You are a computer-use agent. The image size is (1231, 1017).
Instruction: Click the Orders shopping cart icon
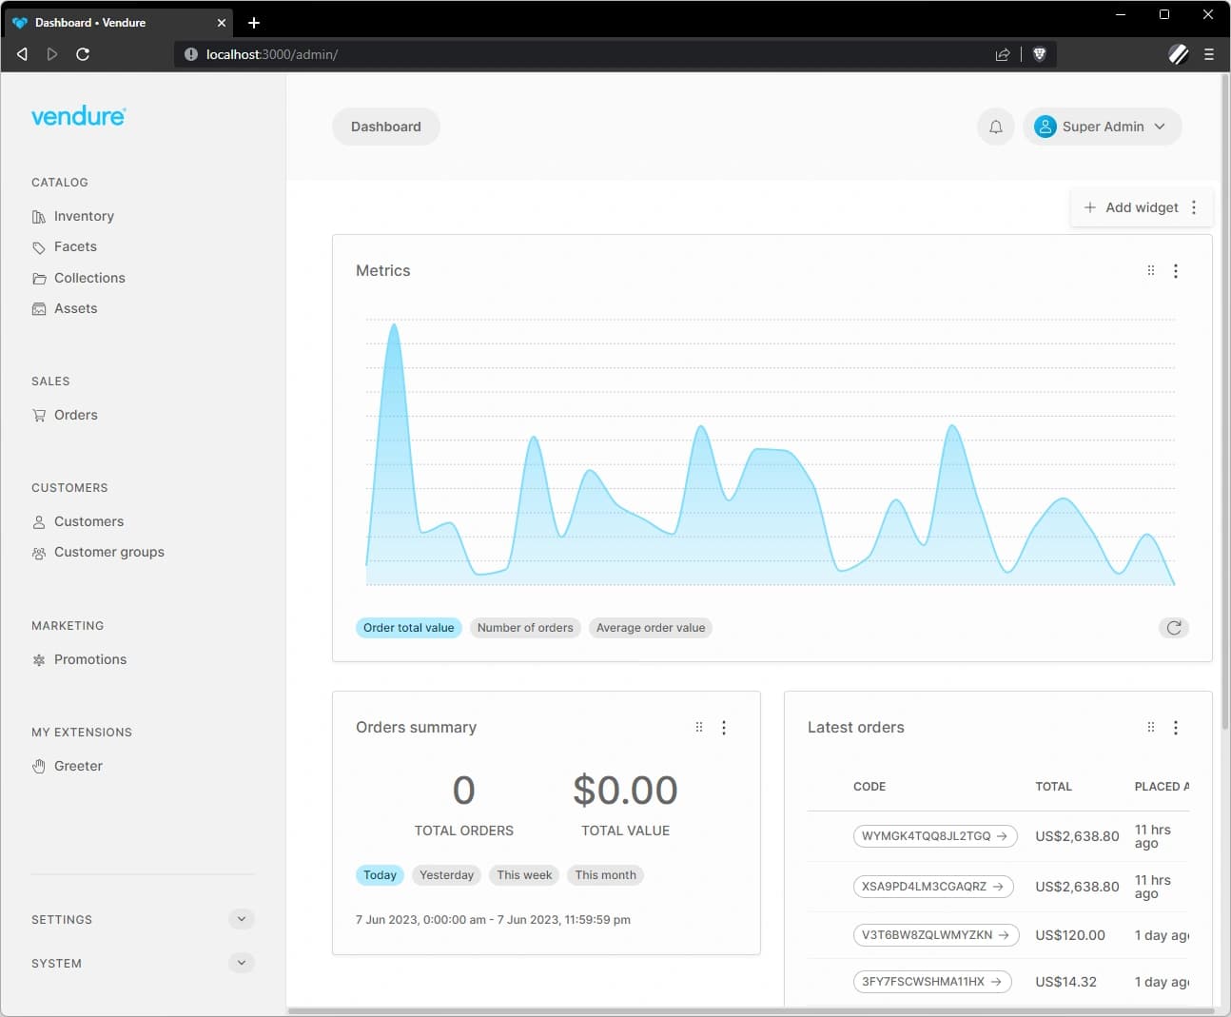[39, 415]
